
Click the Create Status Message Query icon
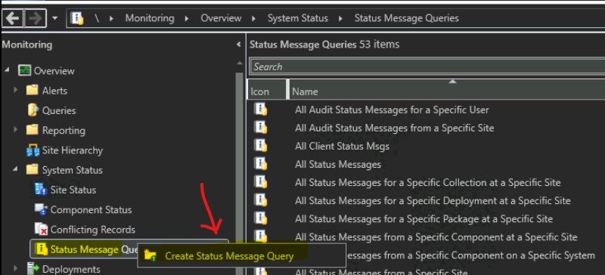[x=150, y=255]
